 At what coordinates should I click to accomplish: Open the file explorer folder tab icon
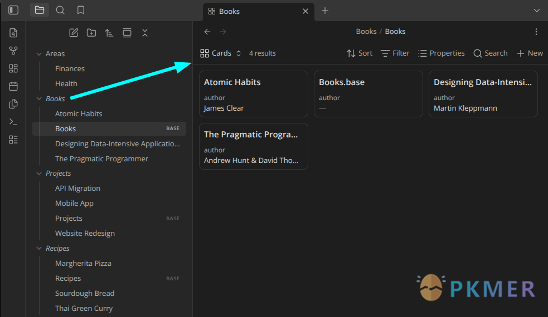40,10
